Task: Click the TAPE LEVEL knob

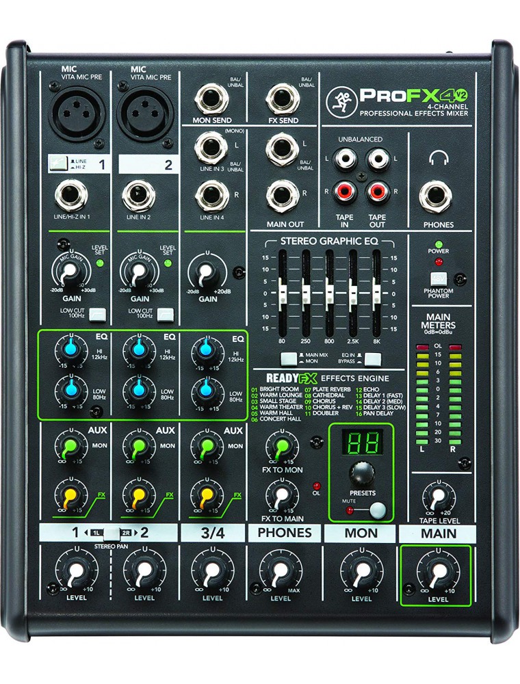Action: 439,497
